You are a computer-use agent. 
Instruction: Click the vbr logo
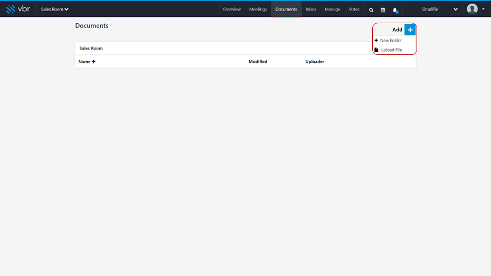[18, 9]
